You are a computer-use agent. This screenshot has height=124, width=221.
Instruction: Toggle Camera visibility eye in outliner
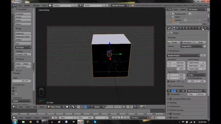point(200,20)
